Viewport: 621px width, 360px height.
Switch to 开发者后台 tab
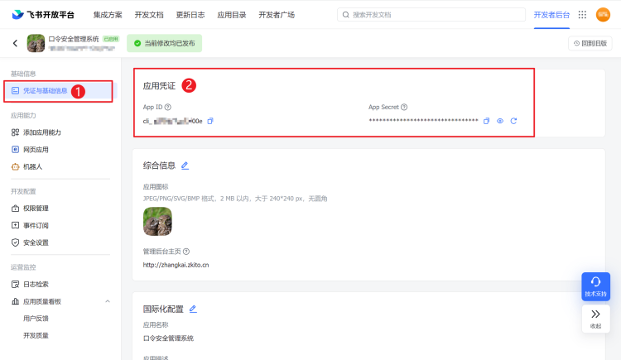(551, 15)
